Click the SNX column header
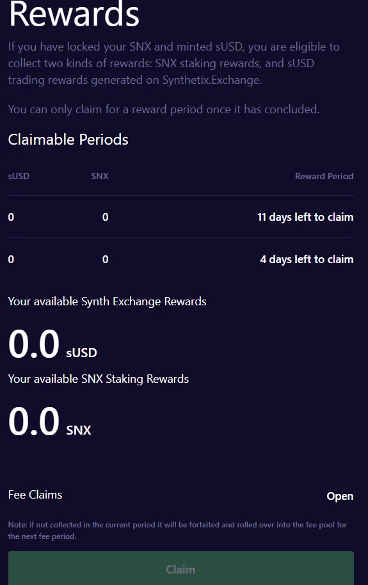Image resolution: width=368 pixels, height=585 pixels. (100, 176)
